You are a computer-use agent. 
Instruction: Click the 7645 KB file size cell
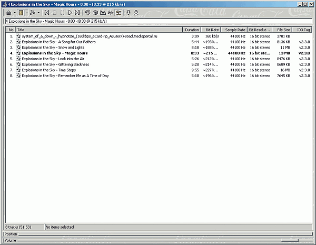(x=283, y=76)
